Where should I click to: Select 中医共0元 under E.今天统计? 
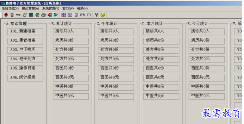(x=207, y=97)
